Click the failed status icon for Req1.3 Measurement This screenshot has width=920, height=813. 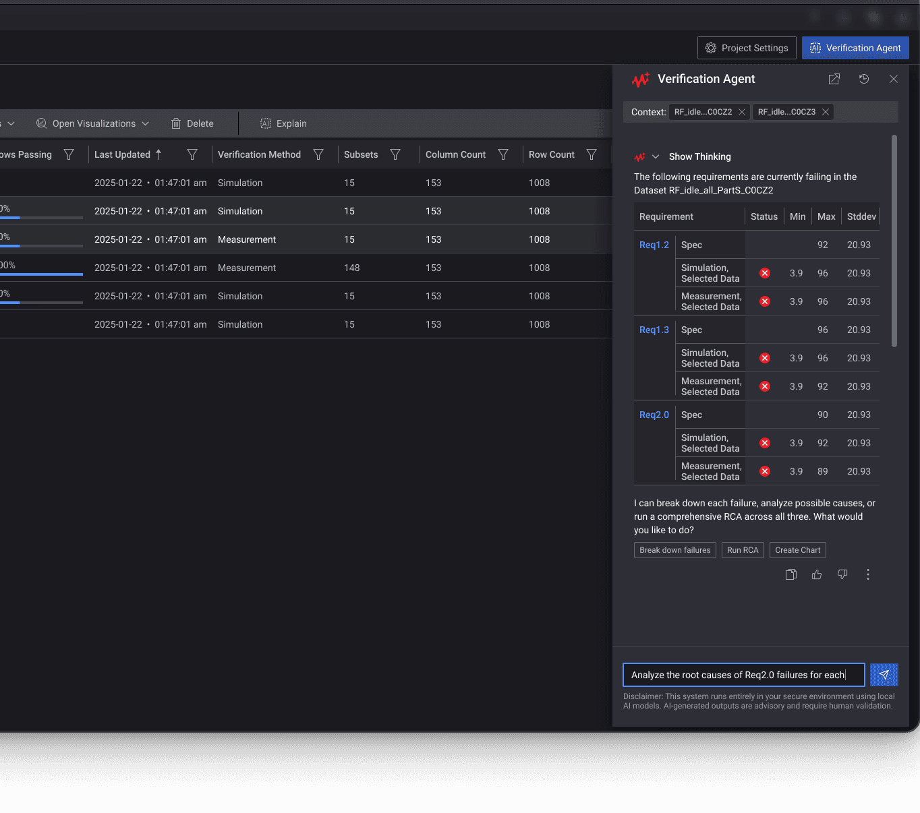[765, 386]
